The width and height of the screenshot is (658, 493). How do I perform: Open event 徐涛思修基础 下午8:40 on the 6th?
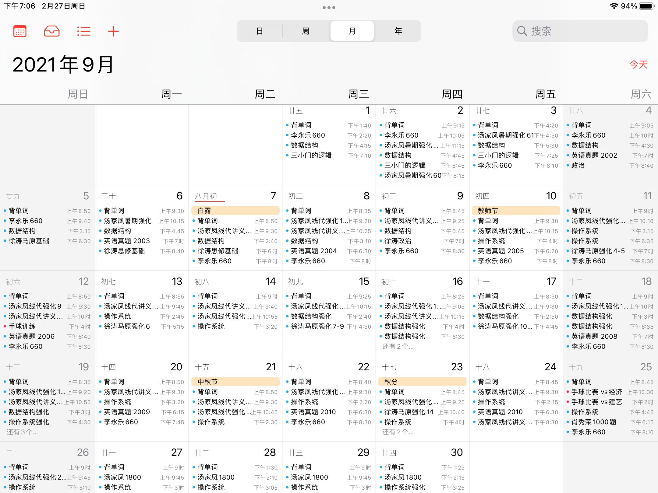point(142,251)
